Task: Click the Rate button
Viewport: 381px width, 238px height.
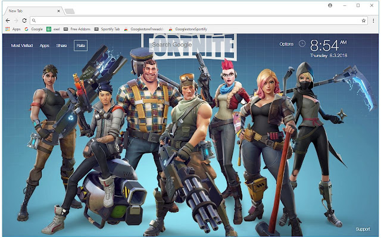Action: tap(81, 45)
